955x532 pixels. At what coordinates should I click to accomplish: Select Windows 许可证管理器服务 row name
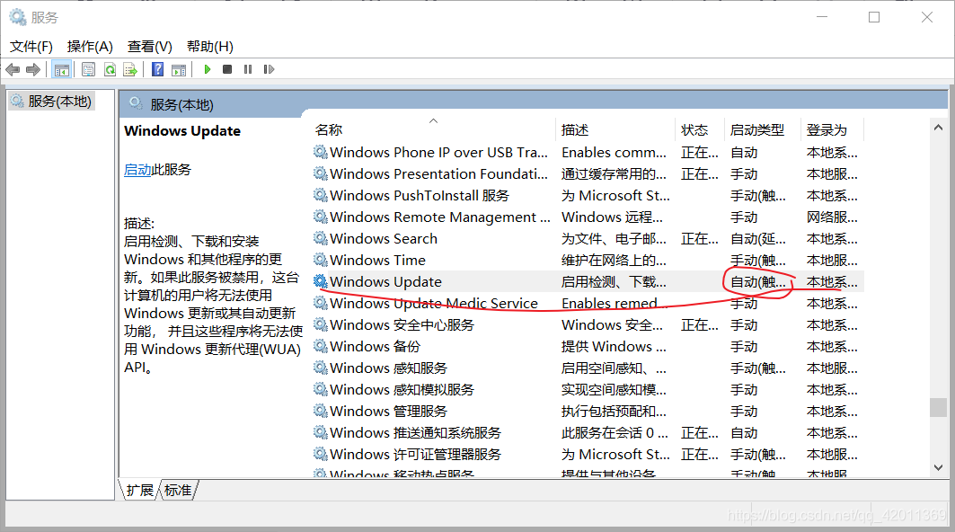[x=415, y=454]
